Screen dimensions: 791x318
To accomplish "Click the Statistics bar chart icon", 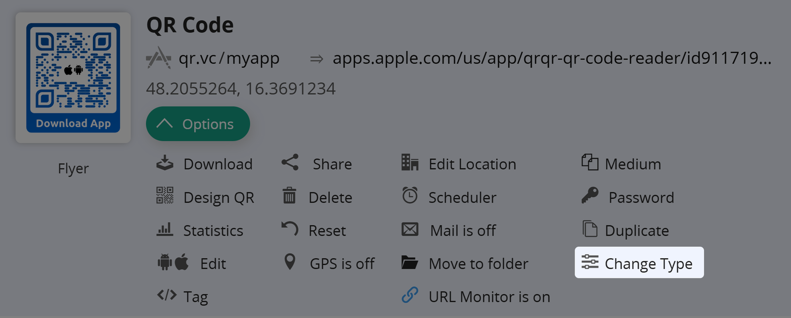I will point(165,229).
